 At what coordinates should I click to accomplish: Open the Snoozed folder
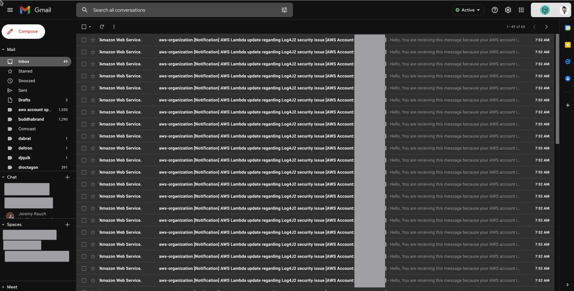[x=35, y=81]
